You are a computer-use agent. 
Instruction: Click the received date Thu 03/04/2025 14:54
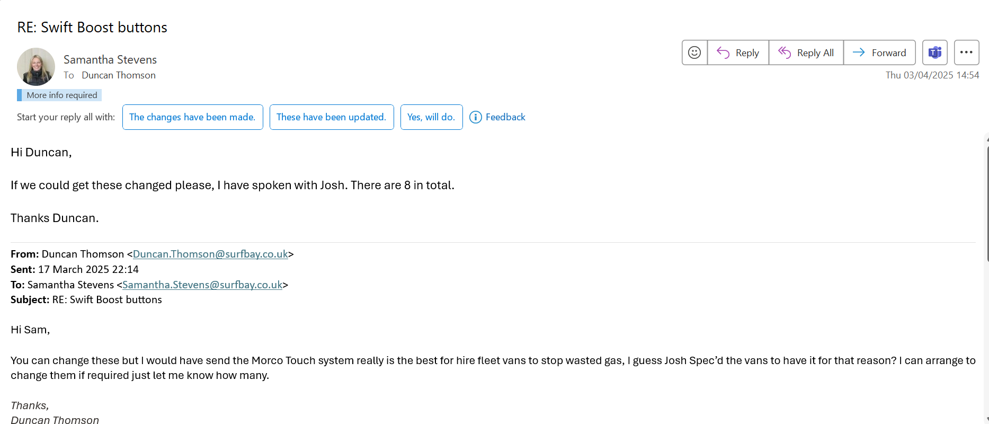point(932,75)
